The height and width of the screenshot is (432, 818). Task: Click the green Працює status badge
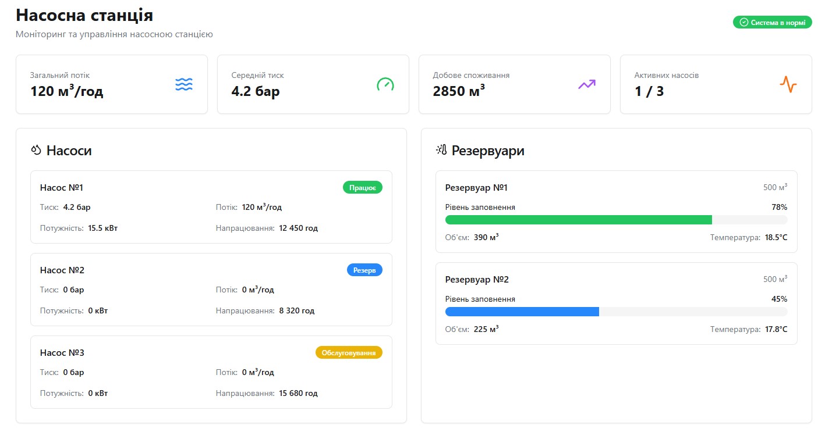(x=362, y=187)
